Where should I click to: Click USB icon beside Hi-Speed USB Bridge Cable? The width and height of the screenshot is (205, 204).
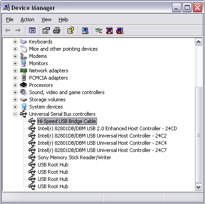(32, 121)
